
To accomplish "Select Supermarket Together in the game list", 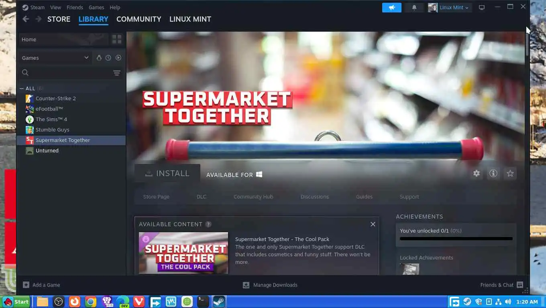I will tap(71, 140).
